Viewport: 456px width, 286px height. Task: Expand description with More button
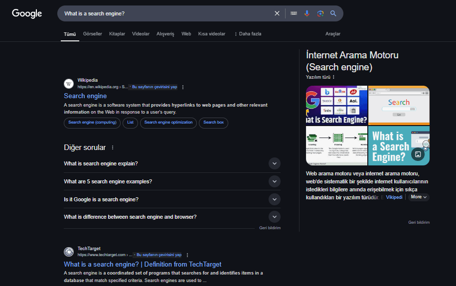pos(418,197)
